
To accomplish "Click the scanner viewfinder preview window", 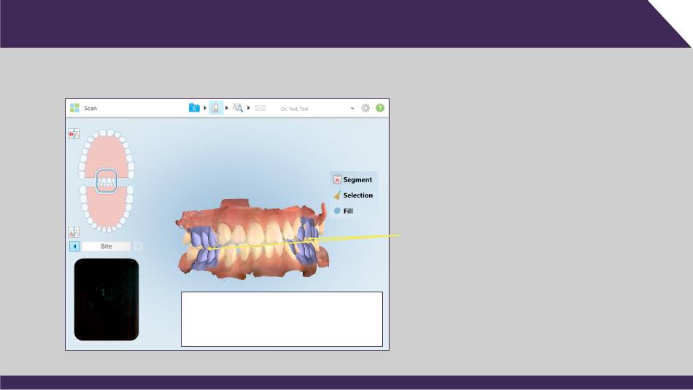I will point(107,299).
